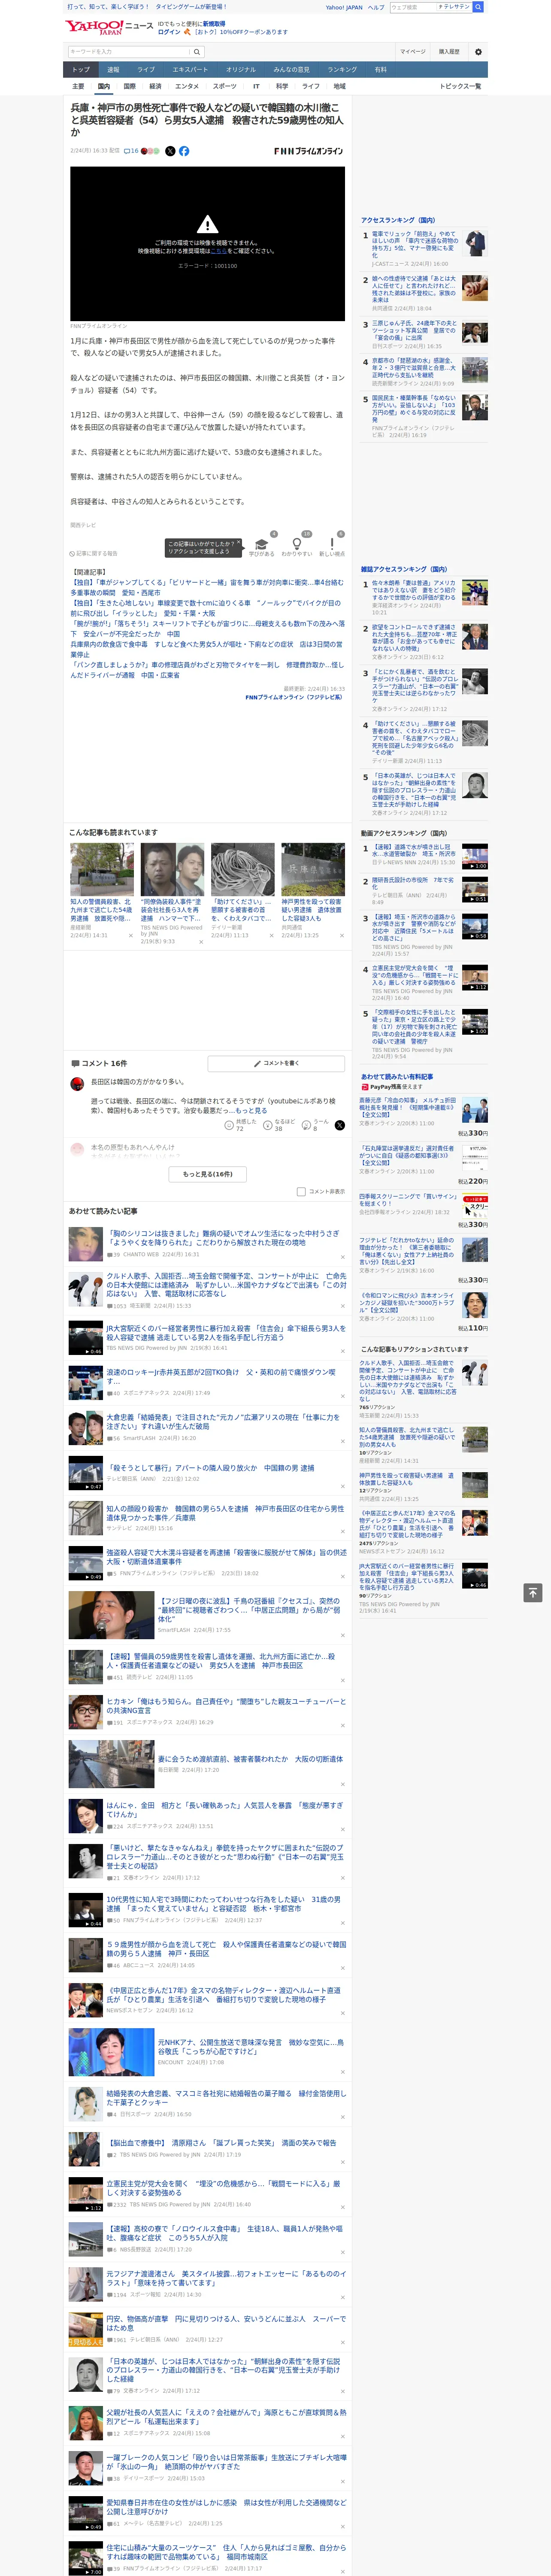The image size is (551, 2576).
Task: Open the 速報 tab
Action: pos(113,69)
